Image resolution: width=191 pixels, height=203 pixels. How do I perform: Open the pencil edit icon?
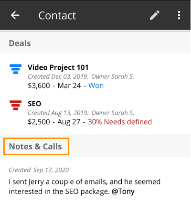pyautogui.click(x=155, y=15)
